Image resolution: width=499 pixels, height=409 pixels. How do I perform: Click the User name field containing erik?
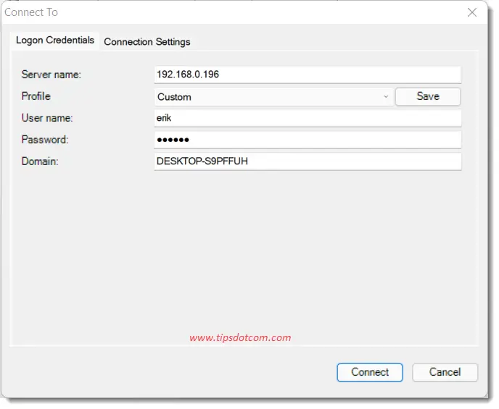pos(308,118)
